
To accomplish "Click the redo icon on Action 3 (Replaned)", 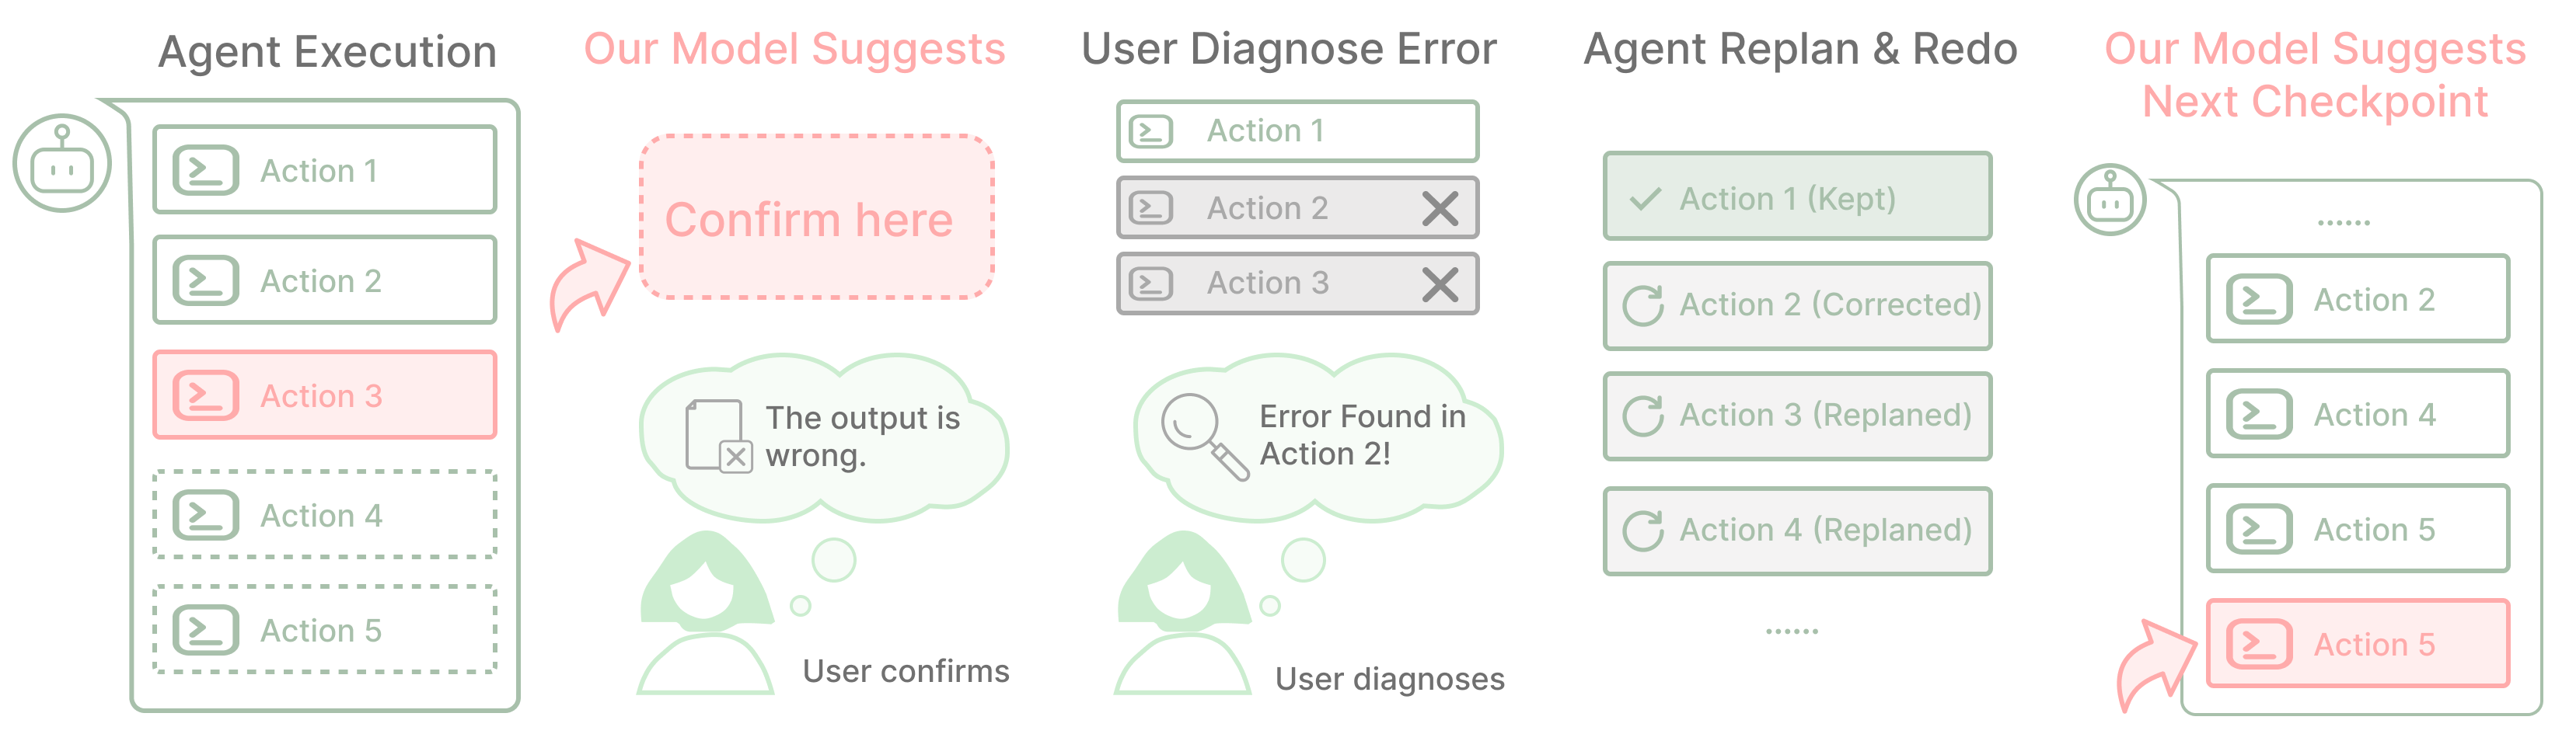I will click(1643, 416).
